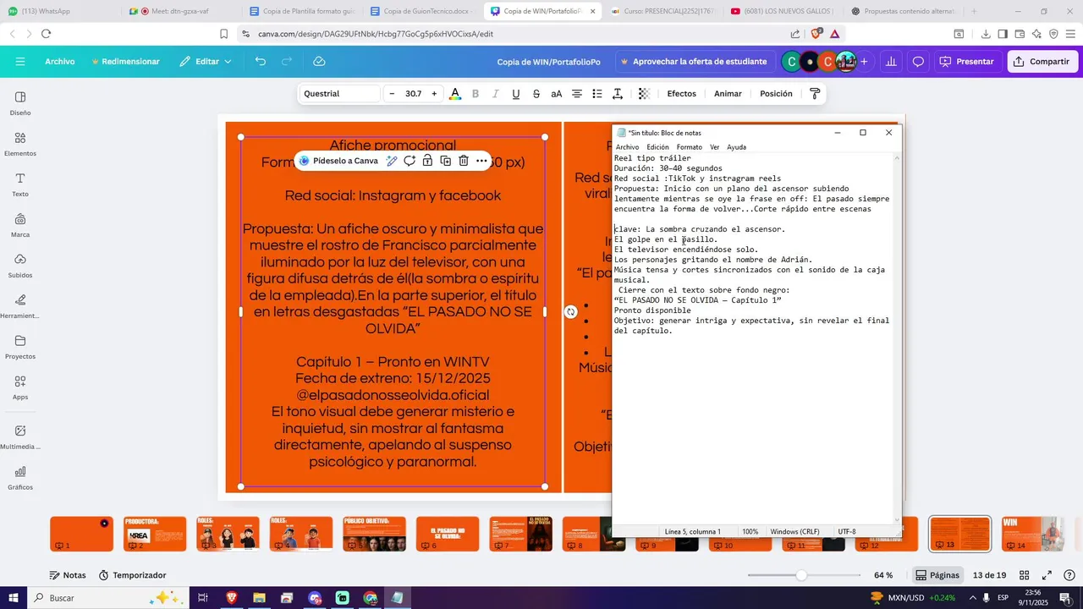Toggle italic text formatting
Viewport: 1083px width, 609px height.
[x=496, y=94]
